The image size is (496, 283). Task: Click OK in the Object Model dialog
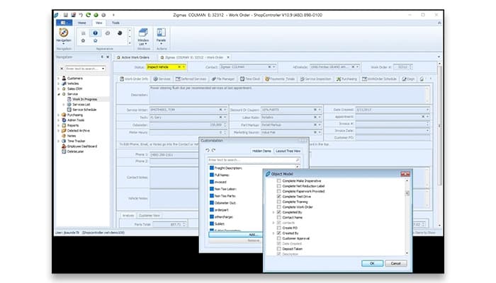(x=373, y=263)
